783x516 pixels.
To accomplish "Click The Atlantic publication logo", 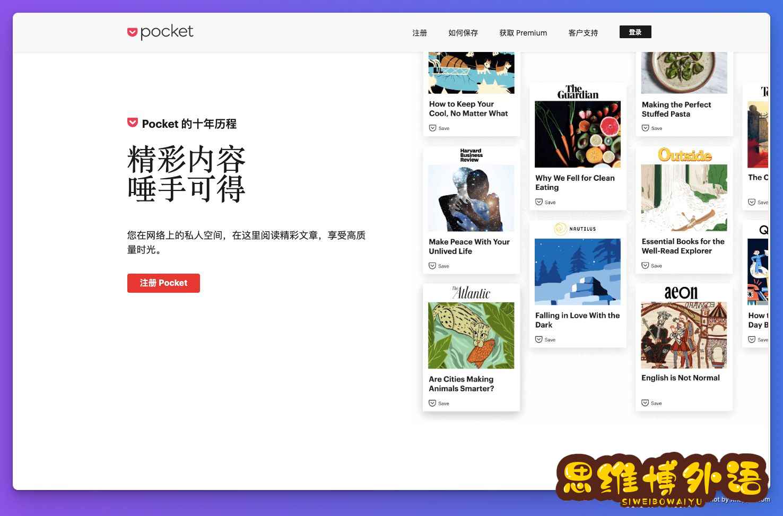I will point(471,293).
